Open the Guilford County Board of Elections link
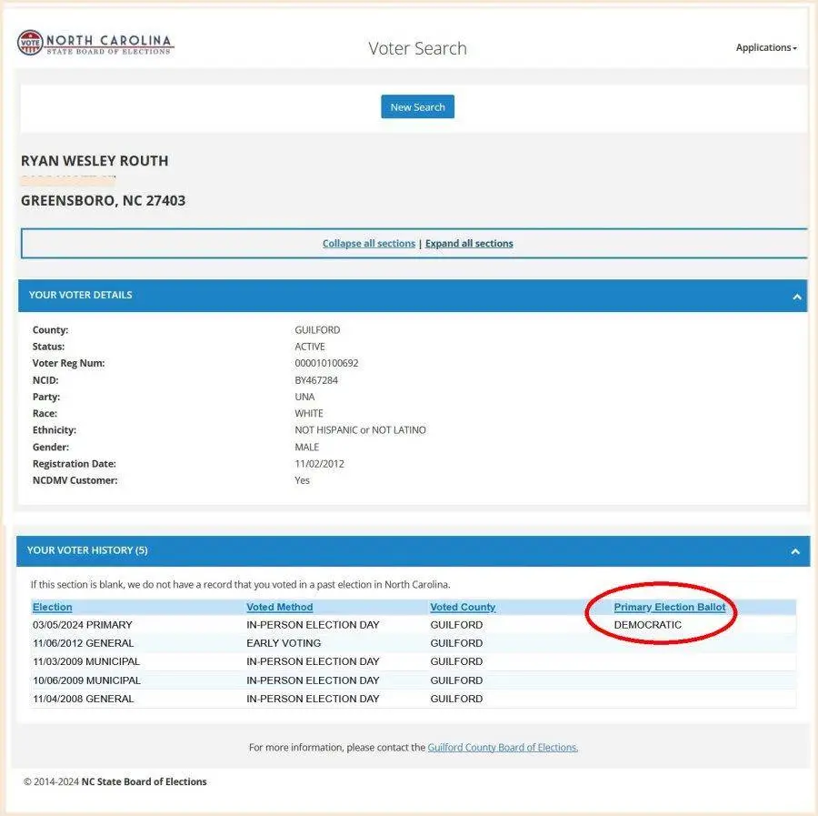Viewport: 818px width, 816px height. 503,748
